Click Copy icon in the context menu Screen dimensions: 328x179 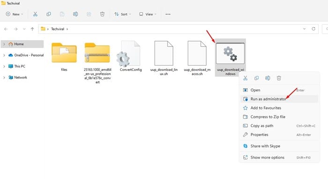(x=256, y=78)
